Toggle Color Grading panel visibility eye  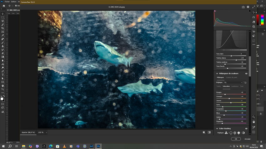(246, 128)
